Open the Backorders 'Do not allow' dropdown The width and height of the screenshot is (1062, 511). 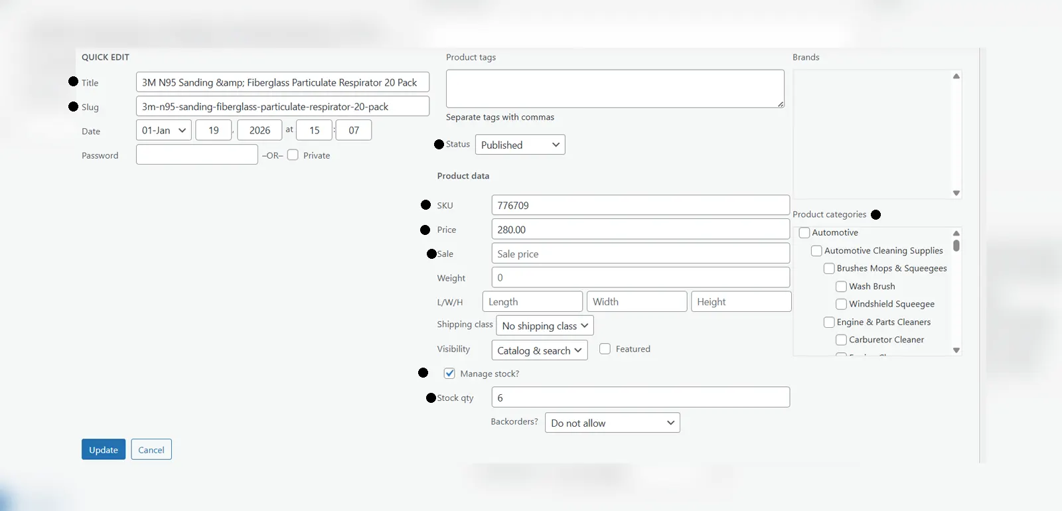(612, 423)
